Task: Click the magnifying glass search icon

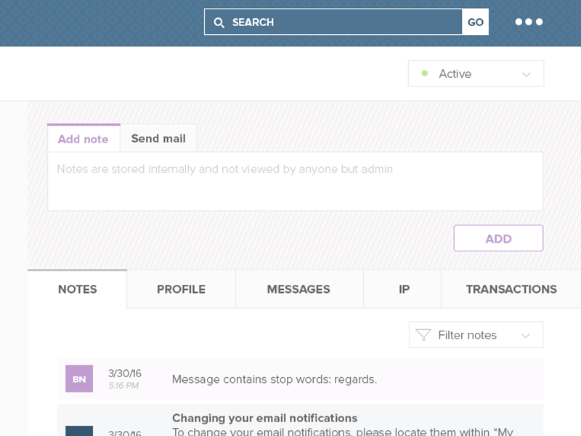Action: pyautogui.click(x=219, y=23)
